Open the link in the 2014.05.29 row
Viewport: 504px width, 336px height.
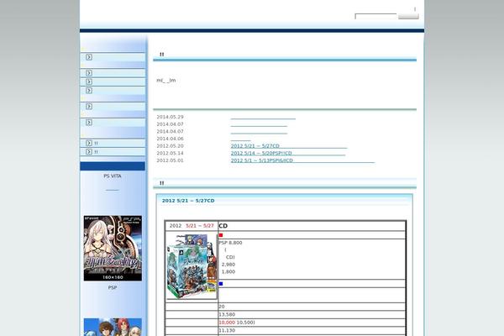click(263, 118)
